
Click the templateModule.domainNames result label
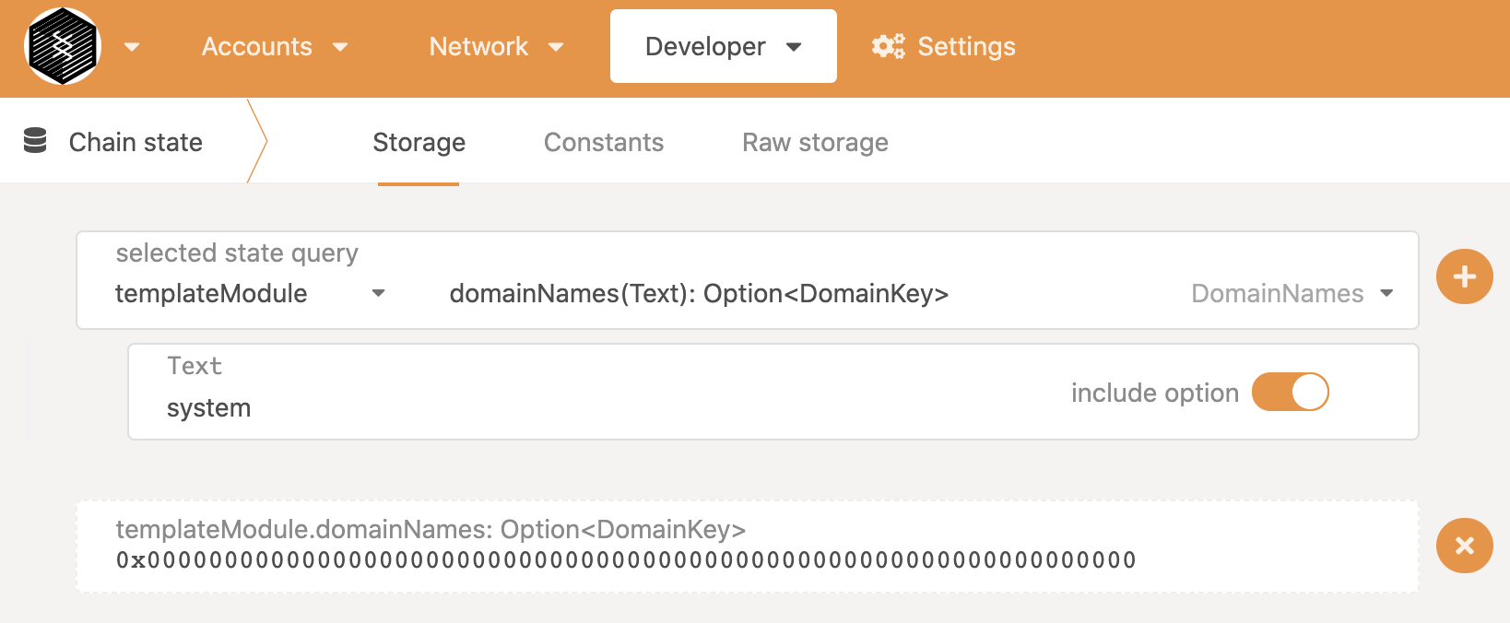431,529
